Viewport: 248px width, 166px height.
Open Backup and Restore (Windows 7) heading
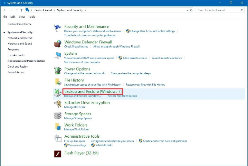tap(93, 91)
